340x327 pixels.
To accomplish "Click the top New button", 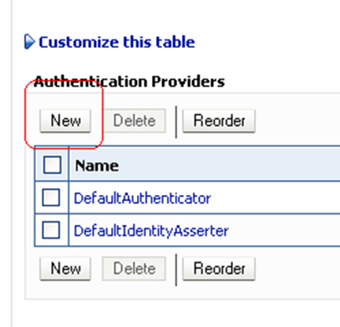I will (65, 121).
